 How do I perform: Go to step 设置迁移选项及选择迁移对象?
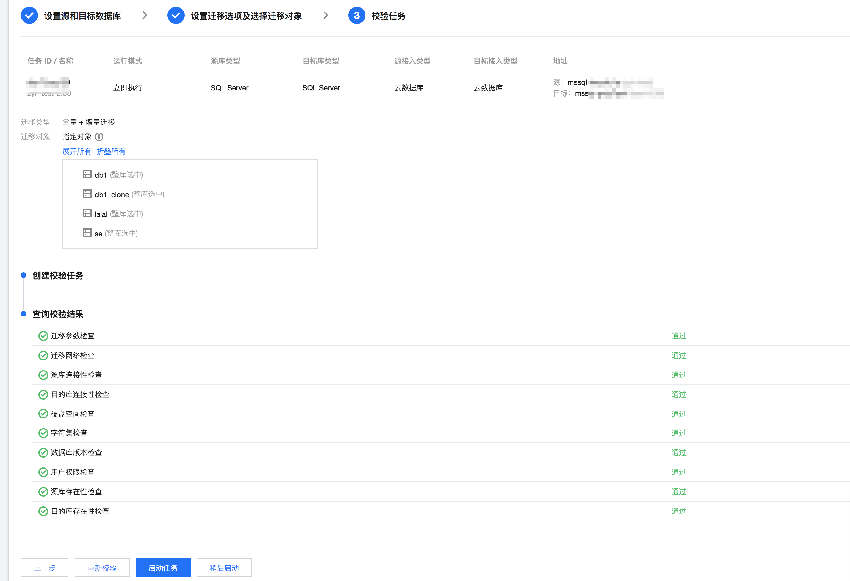246,16
